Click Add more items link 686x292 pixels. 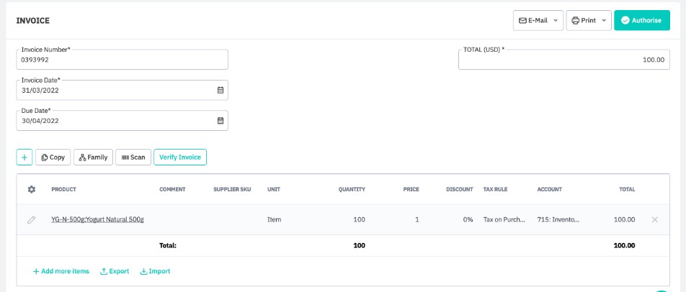pos(61,271)
